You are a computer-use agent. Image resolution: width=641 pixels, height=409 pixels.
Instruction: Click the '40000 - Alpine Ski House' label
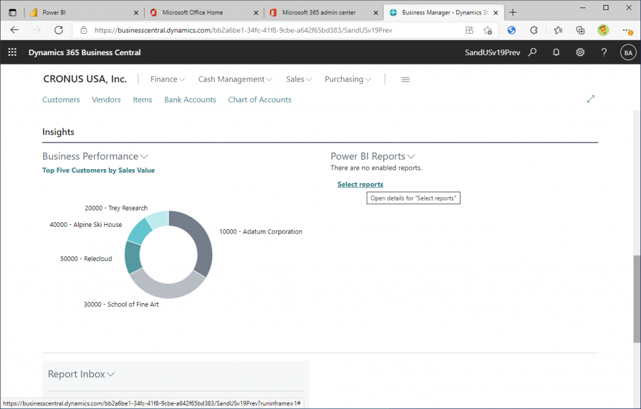click(86, 224)
